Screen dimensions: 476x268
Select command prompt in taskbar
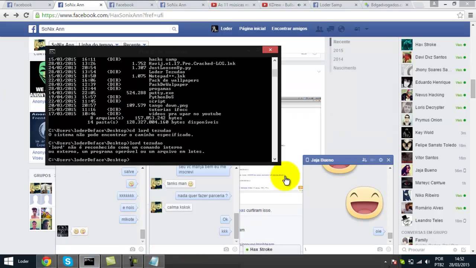(89, 261)
